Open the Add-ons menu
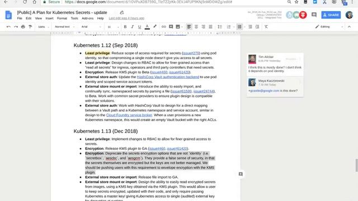The image size is (358, 201). click(87, 18)
